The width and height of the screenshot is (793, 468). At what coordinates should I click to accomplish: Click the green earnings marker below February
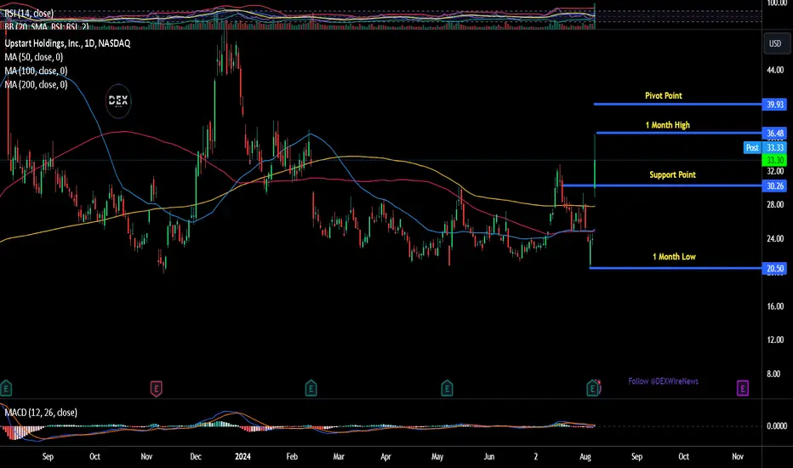[311, 388]
